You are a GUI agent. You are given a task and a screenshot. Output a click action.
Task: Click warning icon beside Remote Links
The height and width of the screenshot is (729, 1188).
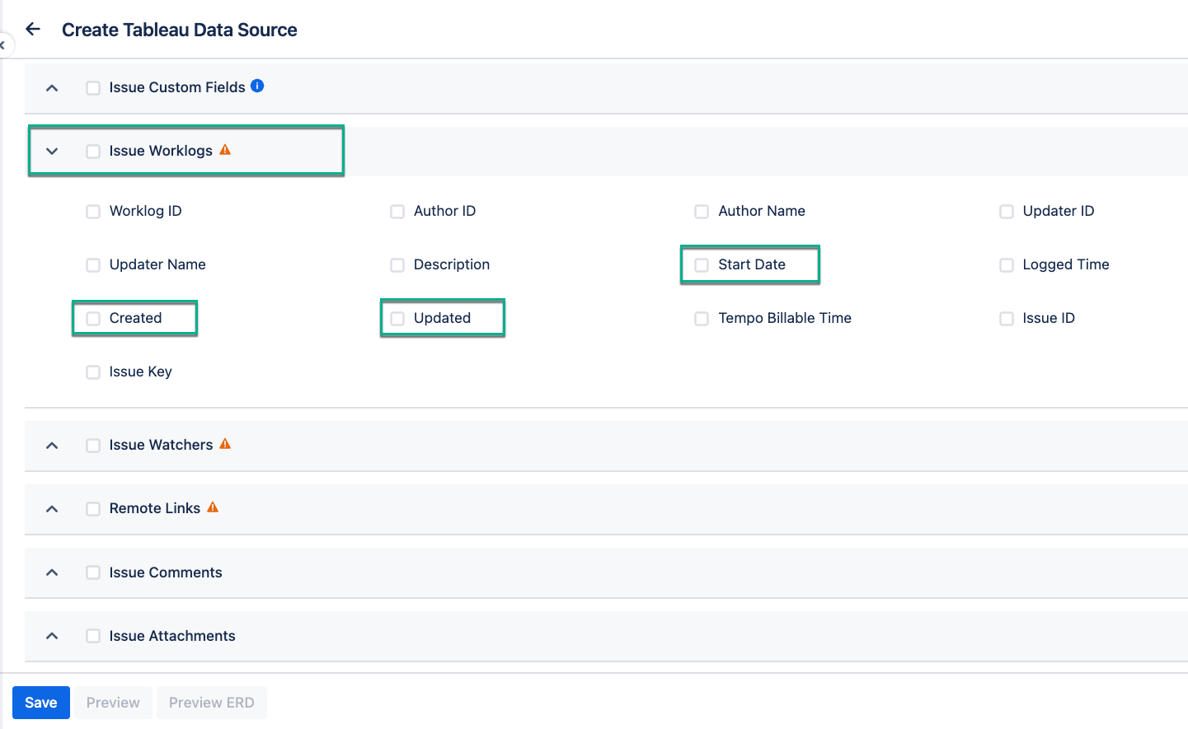(x=213, y=507)
